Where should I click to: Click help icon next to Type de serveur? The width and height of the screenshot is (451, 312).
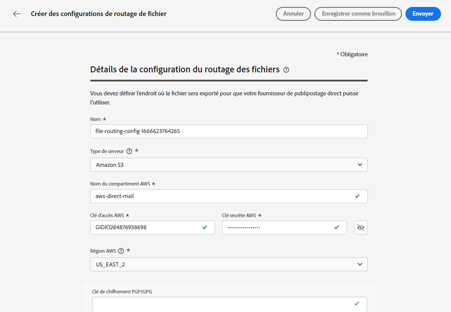129,151
